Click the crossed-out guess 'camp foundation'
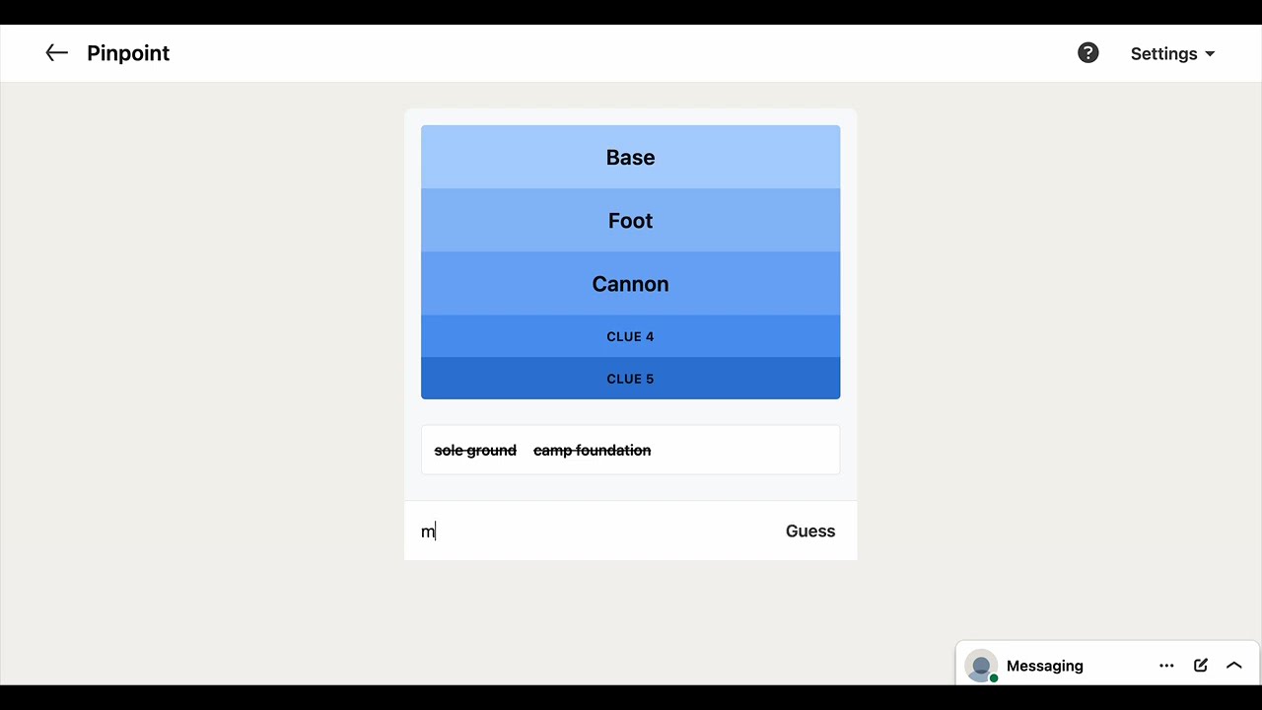This screenshot has width=1262, height=710. (593, 451)
